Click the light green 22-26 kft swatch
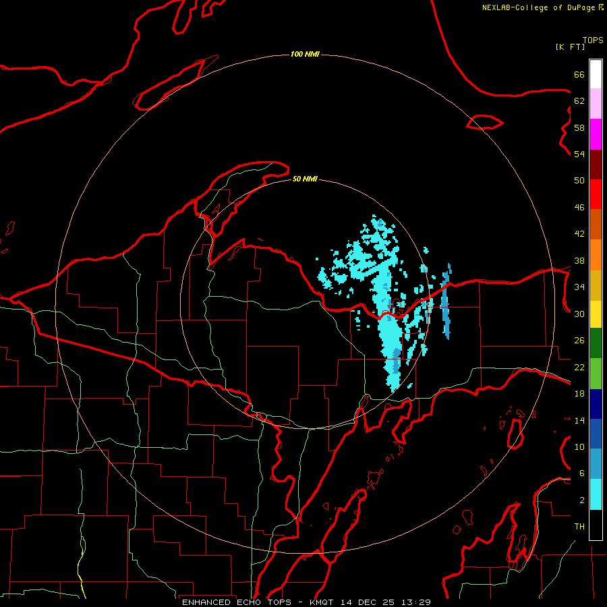The image size is (607, 607). (x=596, y=374)
